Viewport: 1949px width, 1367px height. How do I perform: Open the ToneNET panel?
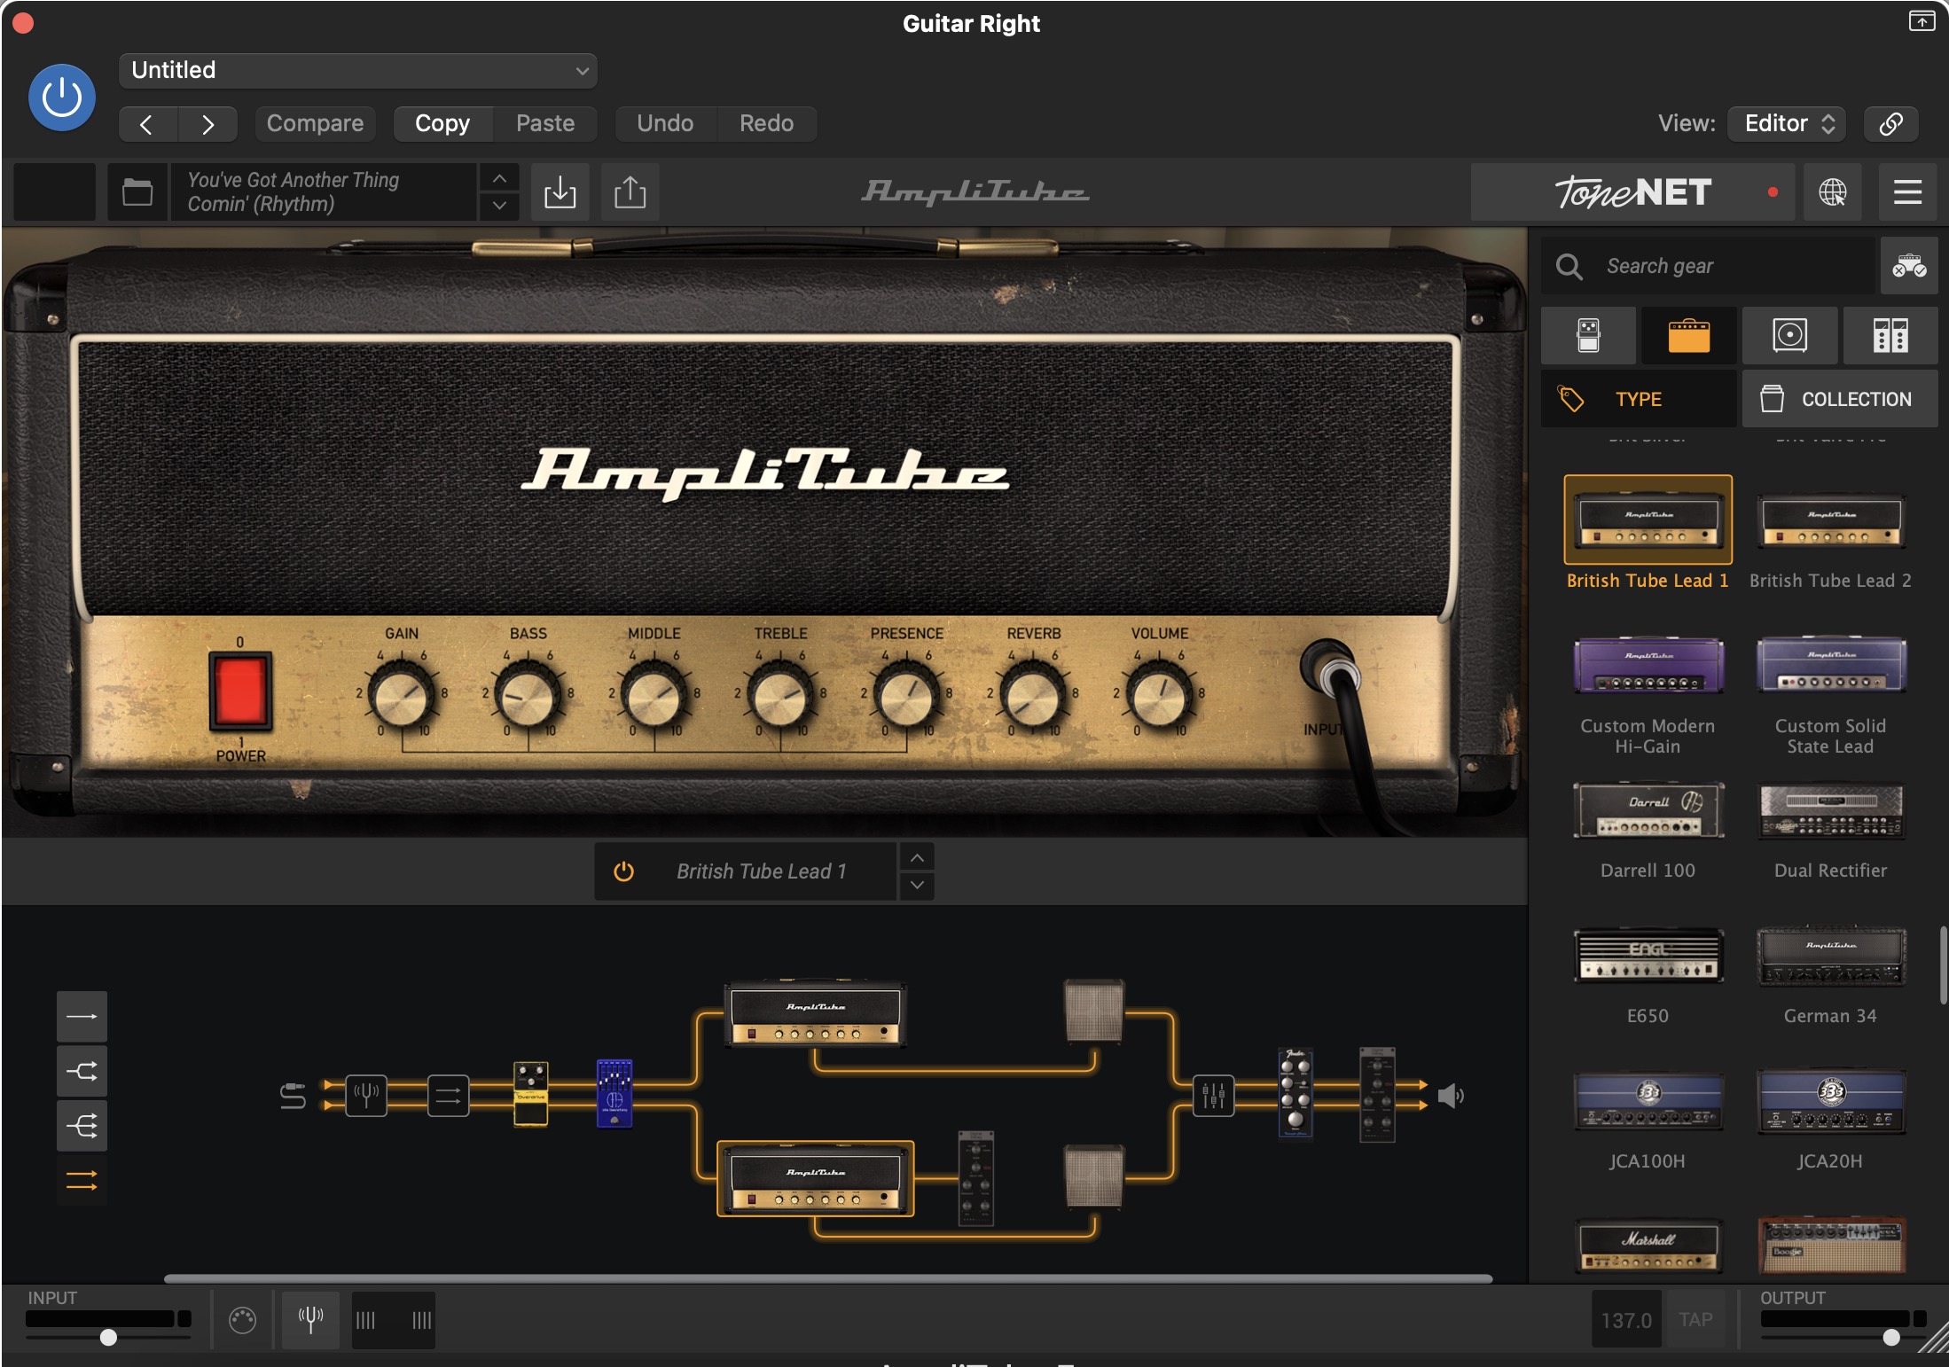click(x=1632, y=191)
